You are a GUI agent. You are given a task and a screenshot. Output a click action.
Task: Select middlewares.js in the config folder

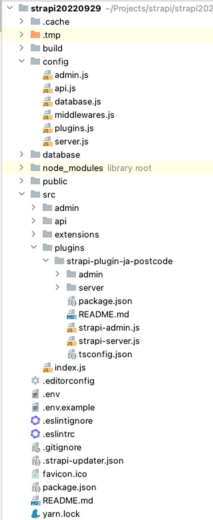(84, 115)
